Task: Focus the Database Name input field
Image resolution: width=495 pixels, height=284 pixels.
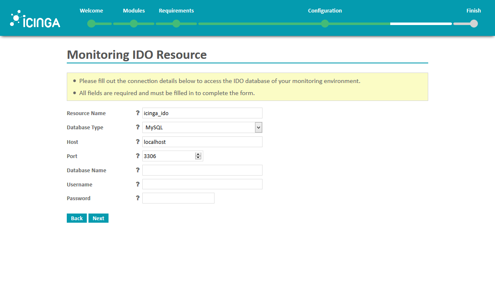Action: pyautogui.click(x=202, y=170)
